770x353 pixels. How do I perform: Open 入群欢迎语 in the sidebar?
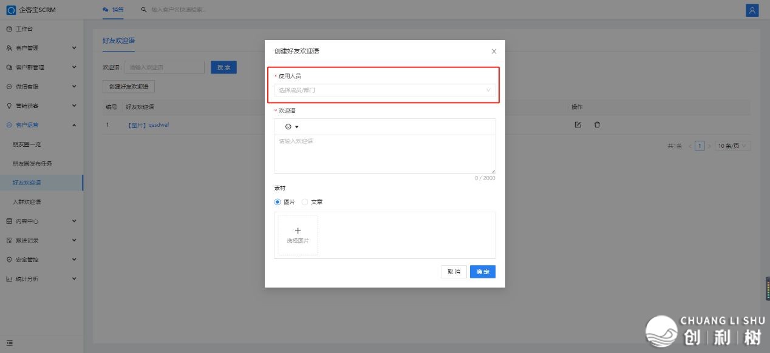[27, 202]
